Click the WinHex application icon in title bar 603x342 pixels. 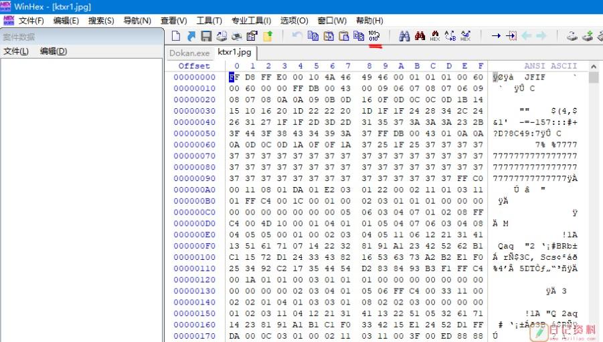point(5,7)
